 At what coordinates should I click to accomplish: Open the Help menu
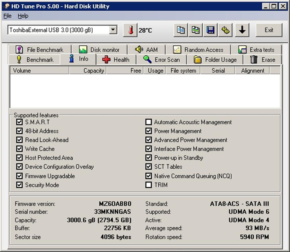pos(23,16)
